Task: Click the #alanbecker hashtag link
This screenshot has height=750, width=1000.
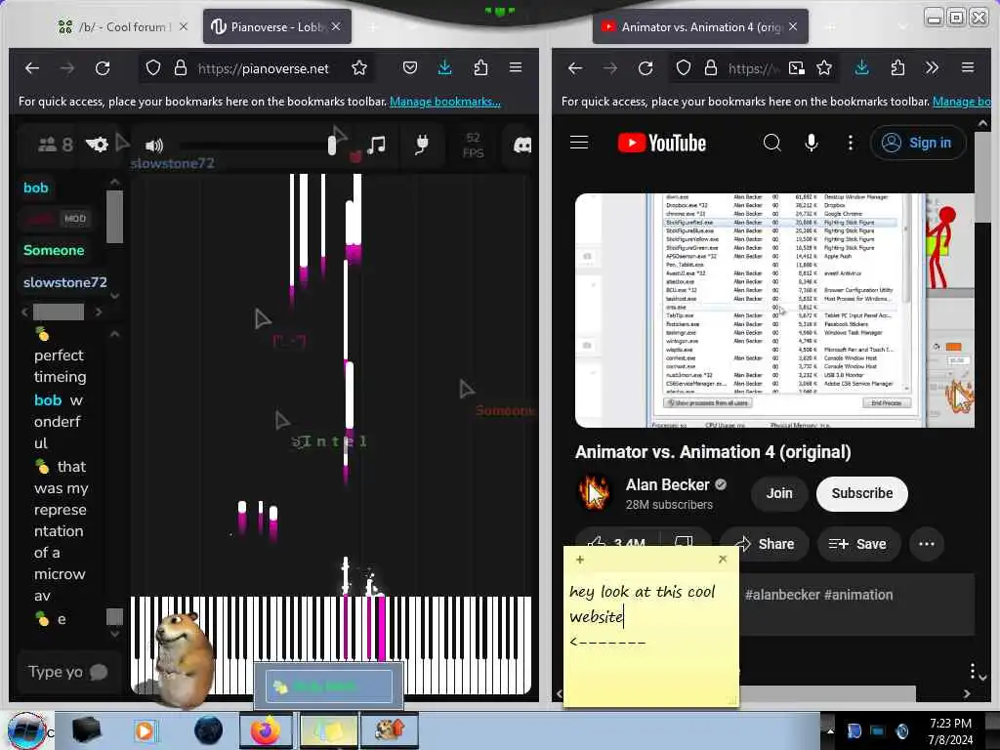Action: [x=782, y=595]
